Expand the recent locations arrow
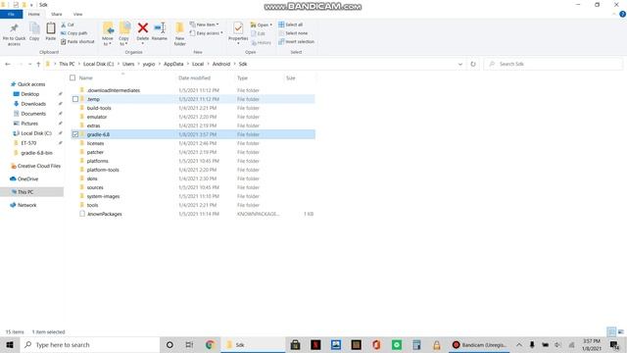 click(x=29, y=64)
